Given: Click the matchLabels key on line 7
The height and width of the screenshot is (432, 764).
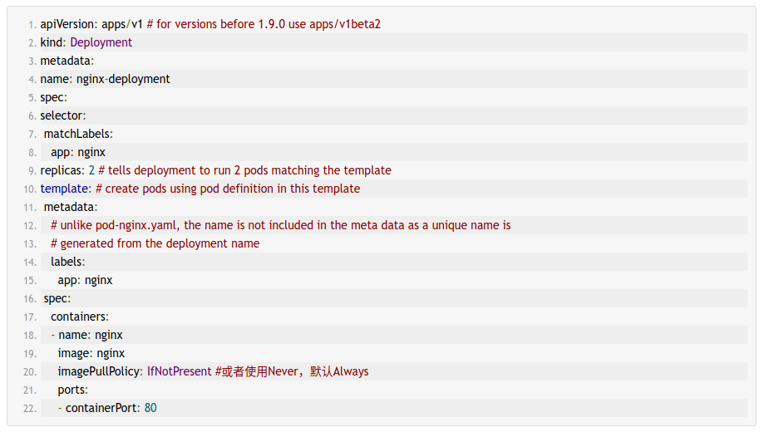Looking at the screenshot, I should point(78,134).
